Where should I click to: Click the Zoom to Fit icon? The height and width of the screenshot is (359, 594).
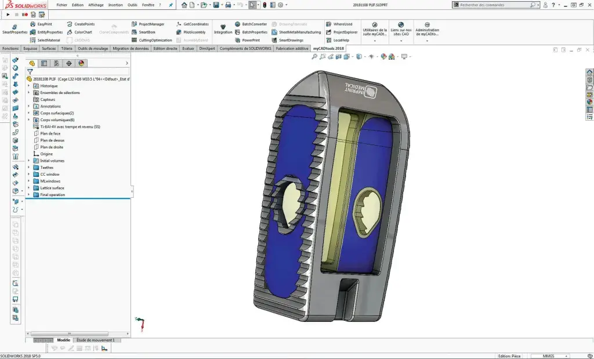point(315,57)
